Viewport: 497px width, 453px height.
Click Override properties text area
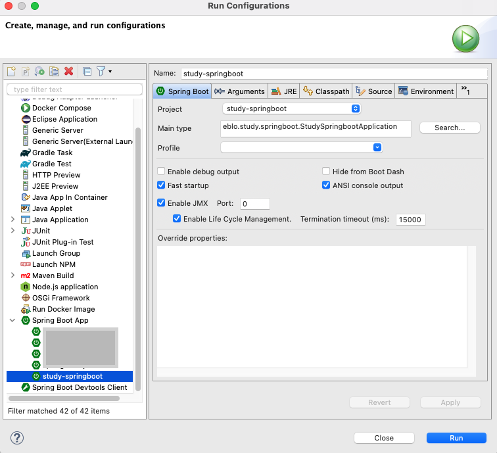(x=312, y=307)
